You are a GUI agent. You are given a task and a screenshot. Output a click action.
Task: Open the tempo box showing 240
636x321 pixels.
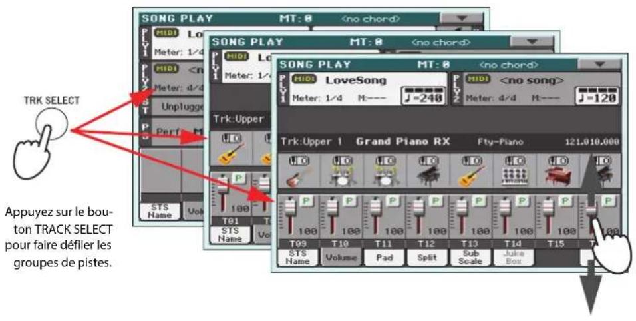coord(424,96)
